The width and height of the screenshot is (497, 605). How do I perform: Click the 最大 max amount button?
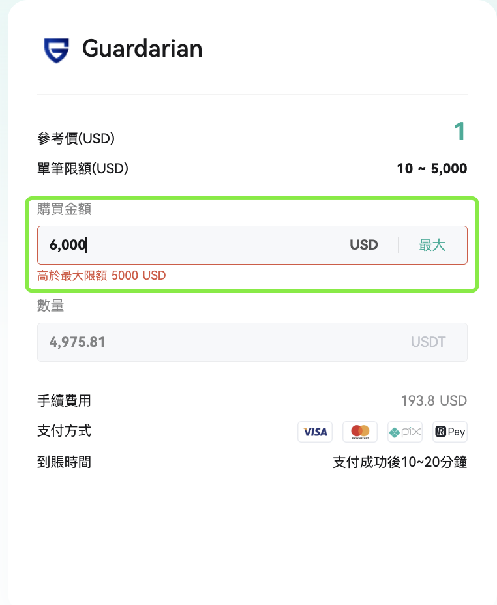pos(432,245)
